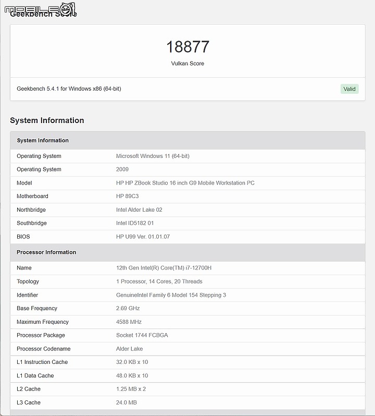Click the 'Alder Lake' codename value
This screenshot has width=375, height=416.
pos(129,349)
